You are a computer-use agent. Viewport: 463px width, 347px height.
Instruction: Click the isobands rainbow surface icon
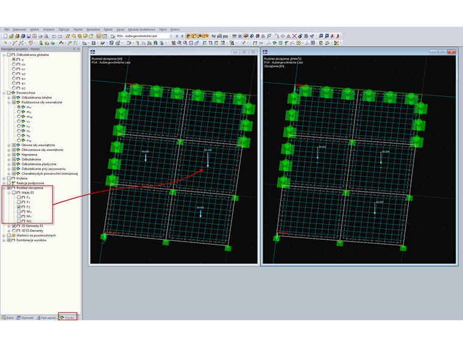pyautogui.click(x=274, y=43)
